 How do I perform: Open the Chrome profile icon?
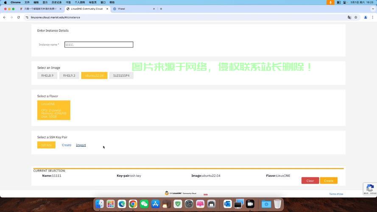(x=366, y=17)
